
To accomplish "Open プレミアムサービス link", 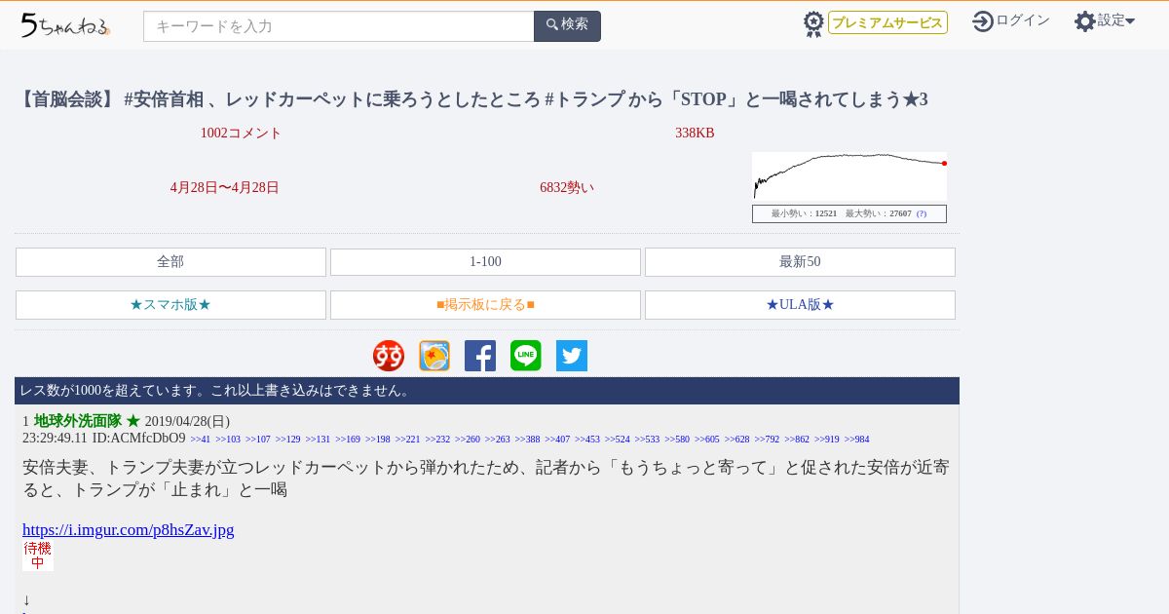I will click(x=887, y=22).
